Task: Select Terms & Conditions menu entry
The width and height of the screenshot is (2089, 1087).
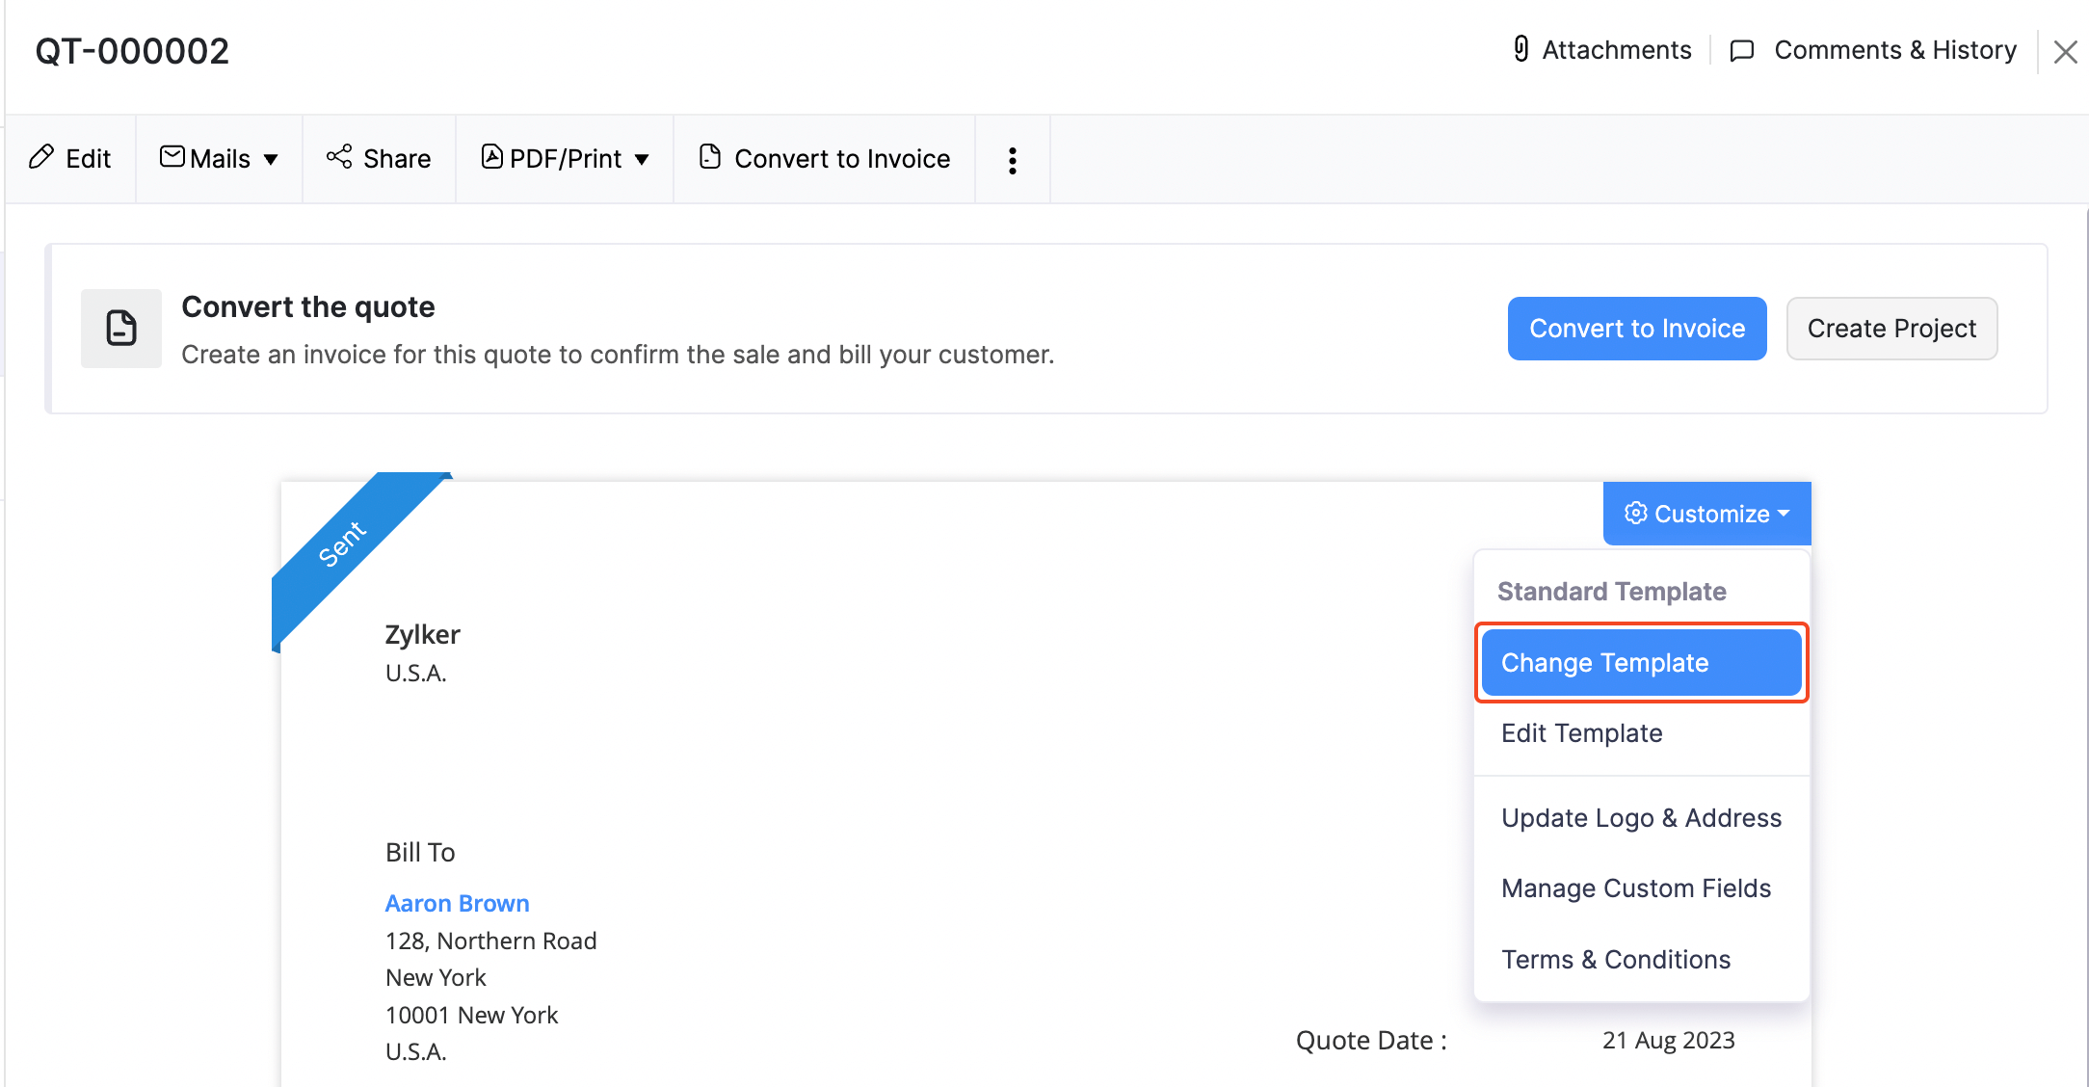Action: click(x=1616, y=960)
